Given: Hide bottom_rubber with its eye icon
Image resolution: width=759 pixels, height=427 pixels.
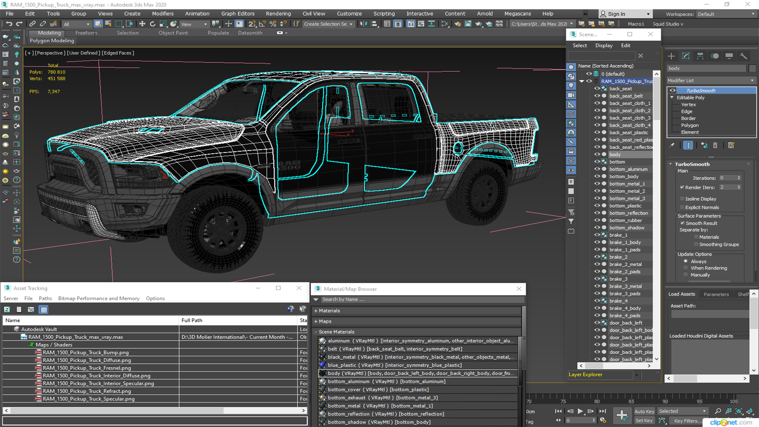Looking at the screenshot, I should (597, 220).
